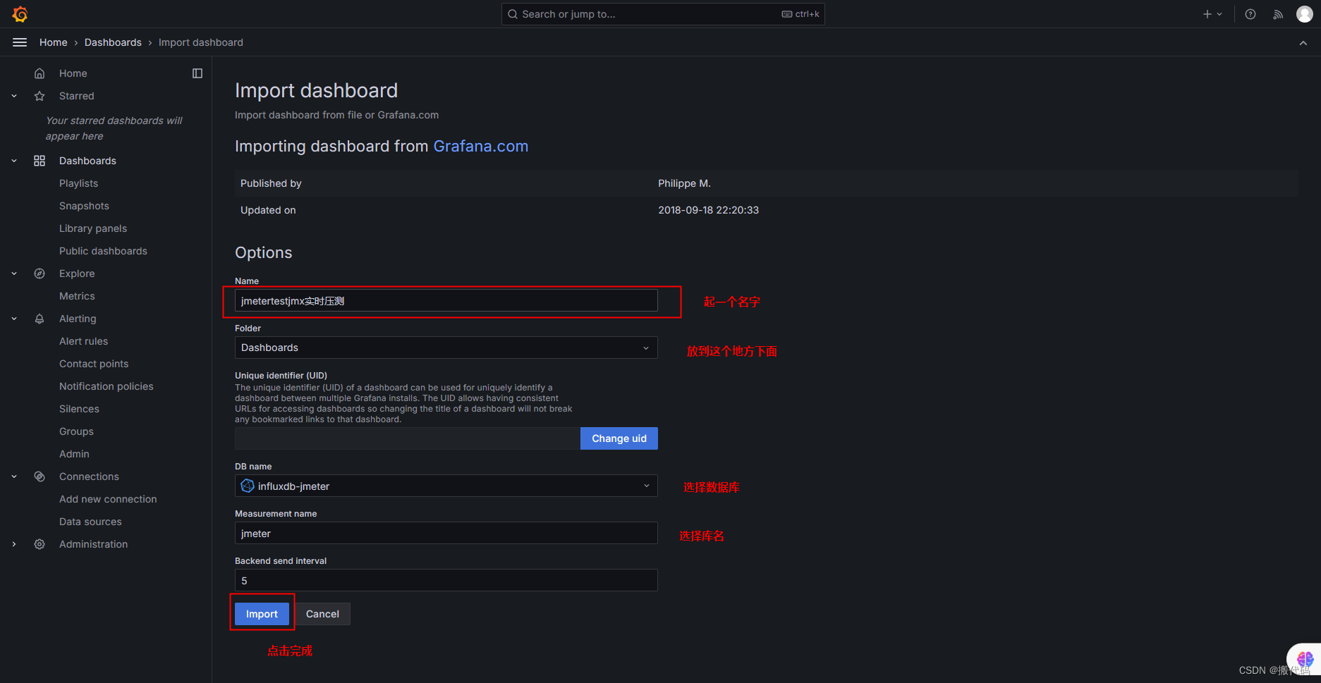Open Playlists in the sidebar
This screenshot has height=683, width=1321.
pyautogui.click(x=78, y=183)
